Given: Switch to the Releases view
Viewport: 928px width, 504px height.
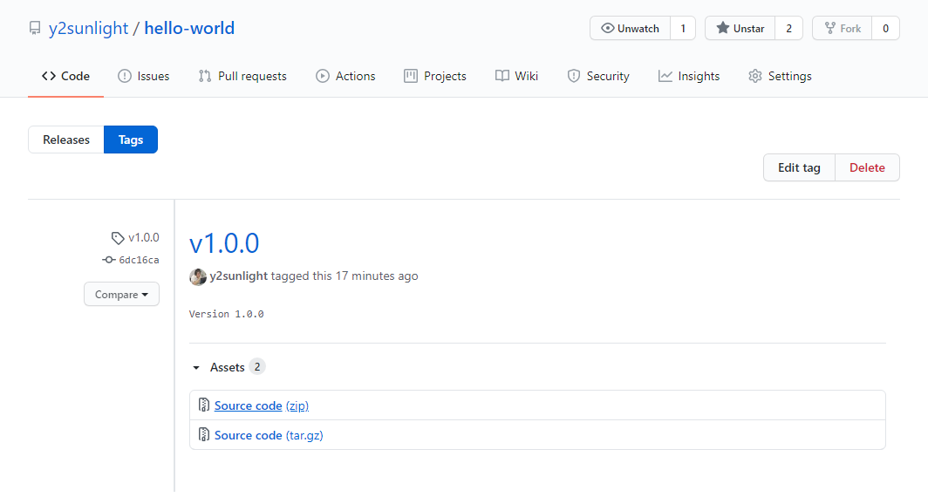Looking at the screenshot, I should 66,140.
